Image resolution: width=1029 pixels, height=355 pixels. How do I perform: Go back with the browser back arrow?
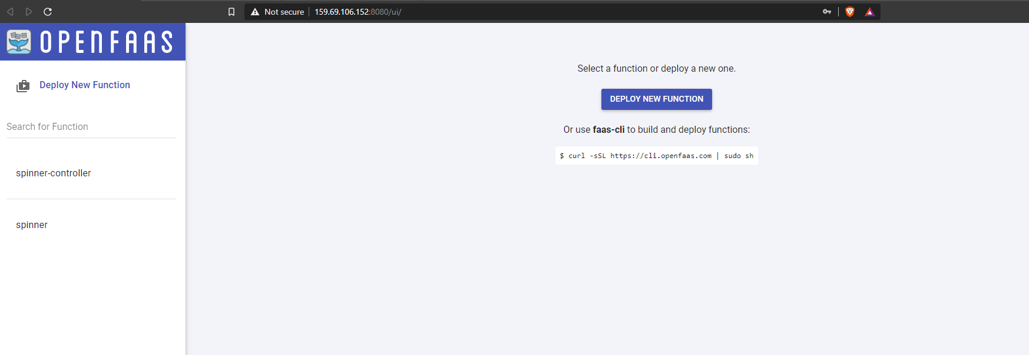point(10,12)
